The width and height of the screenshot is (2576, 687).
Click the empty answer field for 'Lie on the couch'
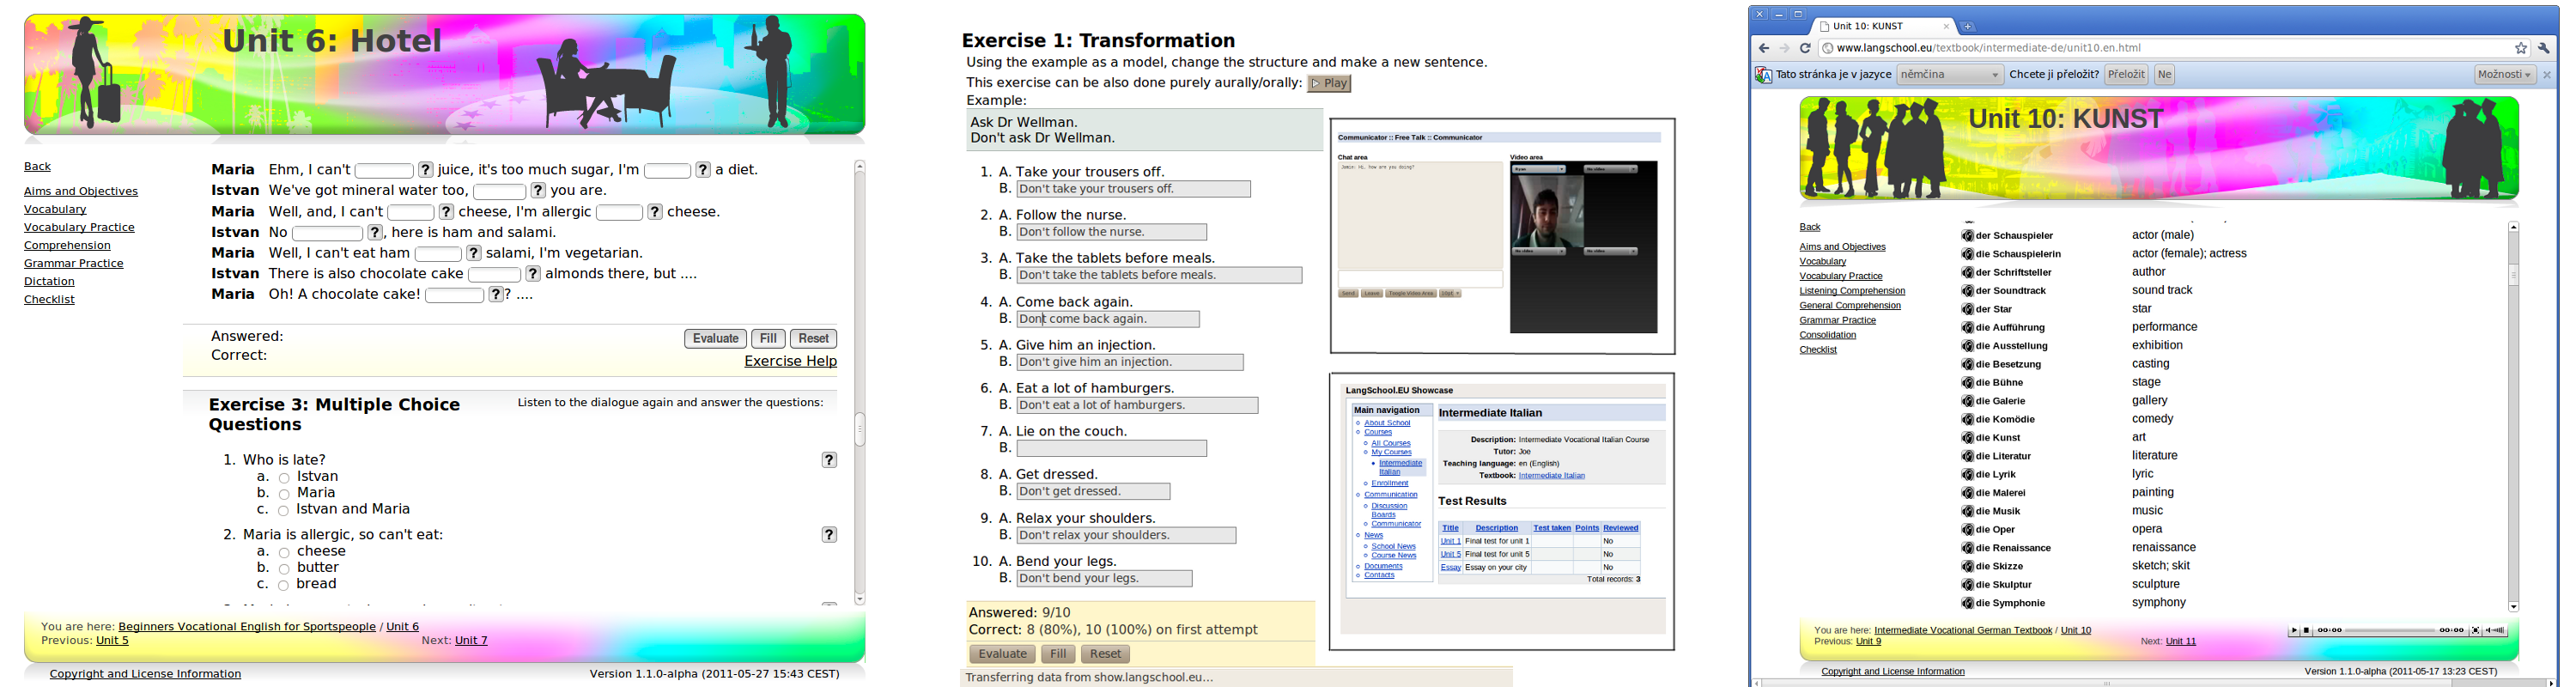click(1111, 449)
